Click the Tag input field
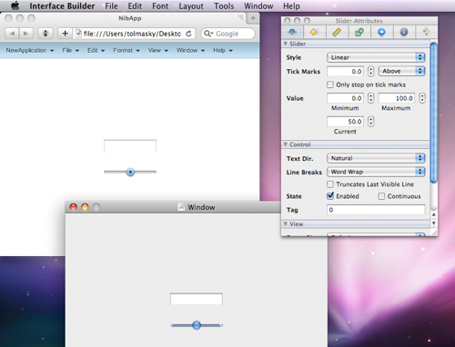Screen dimensions: 455x347 point(376,210)
